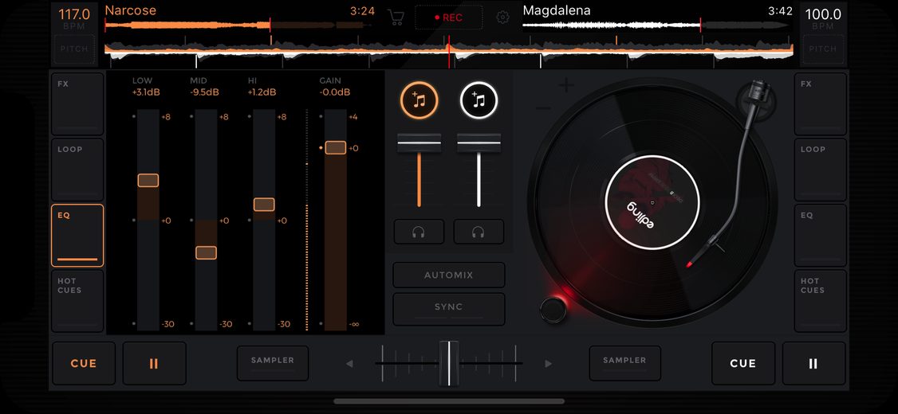Click the -0.0dB GAIN value
This screenshot has height=414, width=898.
coord(334,92)
